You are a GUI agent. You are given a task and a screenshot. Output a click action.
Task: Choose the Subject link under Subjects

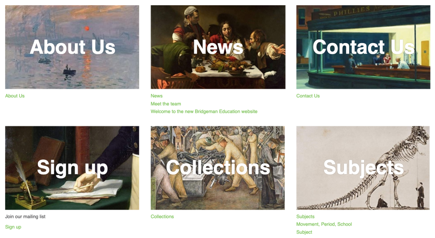[x=304, y=232]
